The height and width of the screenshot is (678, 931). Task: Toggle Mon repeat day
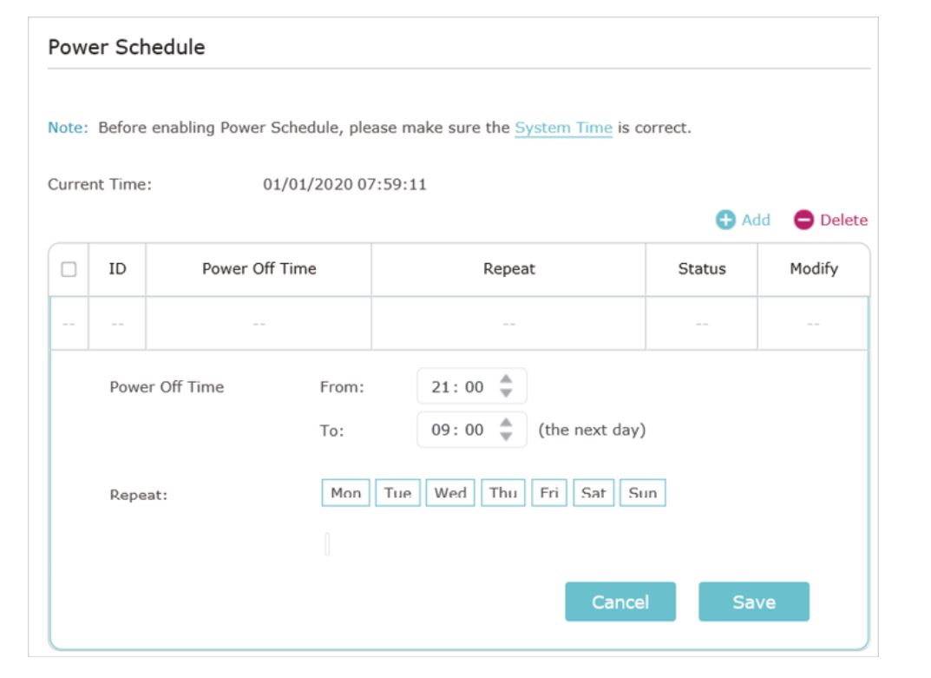345,492
